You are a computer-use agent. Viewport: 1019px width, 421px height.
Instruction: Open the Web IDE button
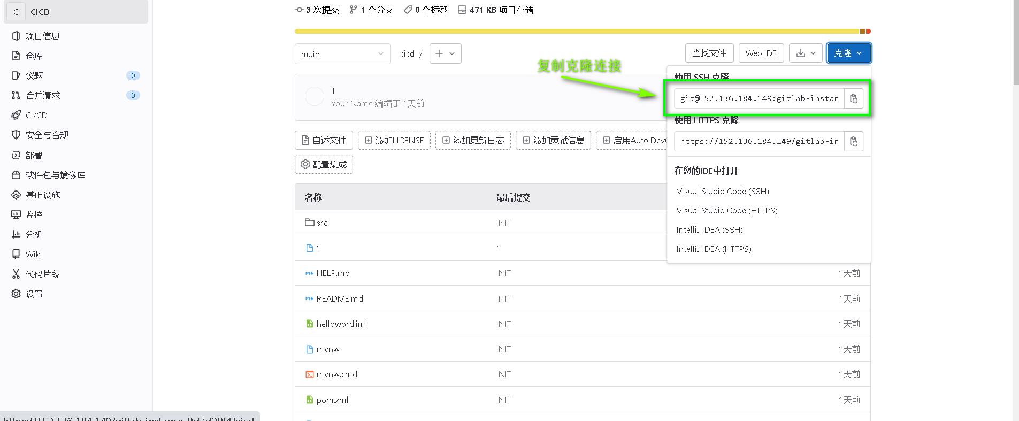pos(761,53)
